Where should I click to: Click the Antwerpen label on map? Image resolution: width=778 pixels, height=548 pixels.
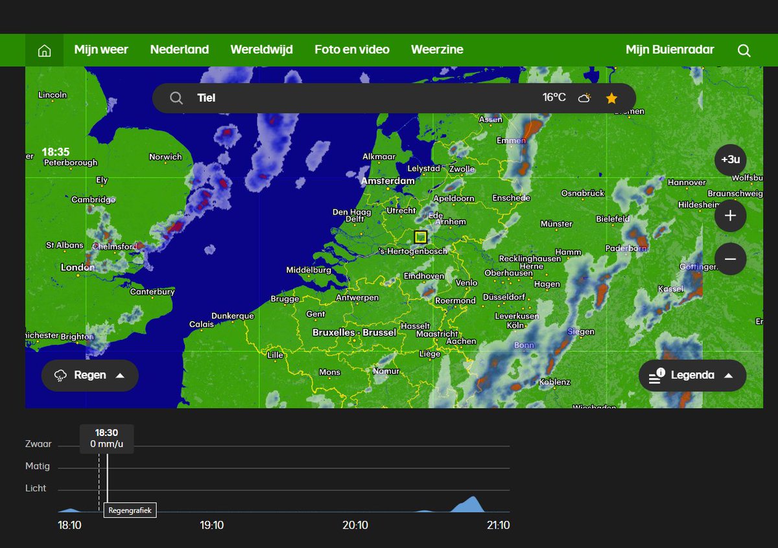point(357,298)
